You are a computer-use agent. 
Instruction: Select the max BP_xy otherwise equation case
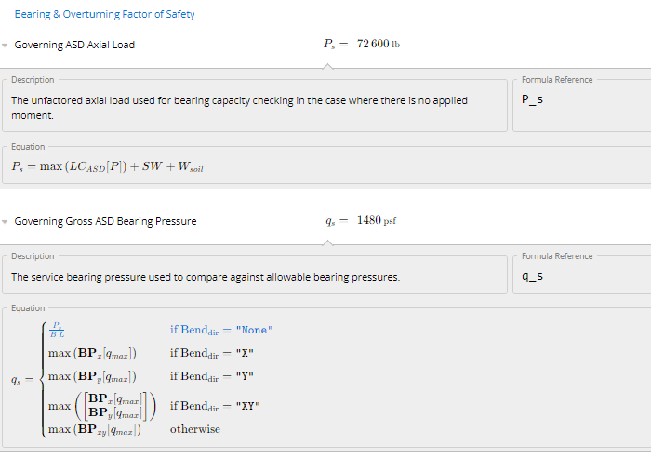pyautogui.click(x=94, y=429)
